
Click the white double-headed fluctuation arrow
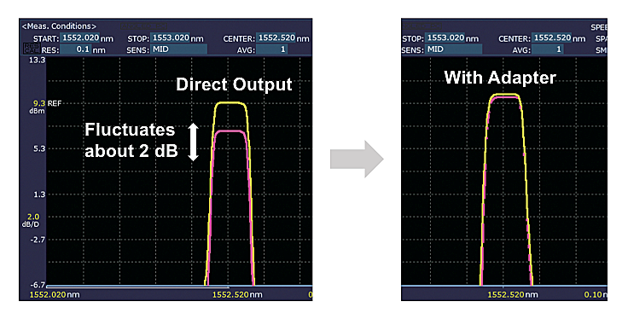coord(194,142)
